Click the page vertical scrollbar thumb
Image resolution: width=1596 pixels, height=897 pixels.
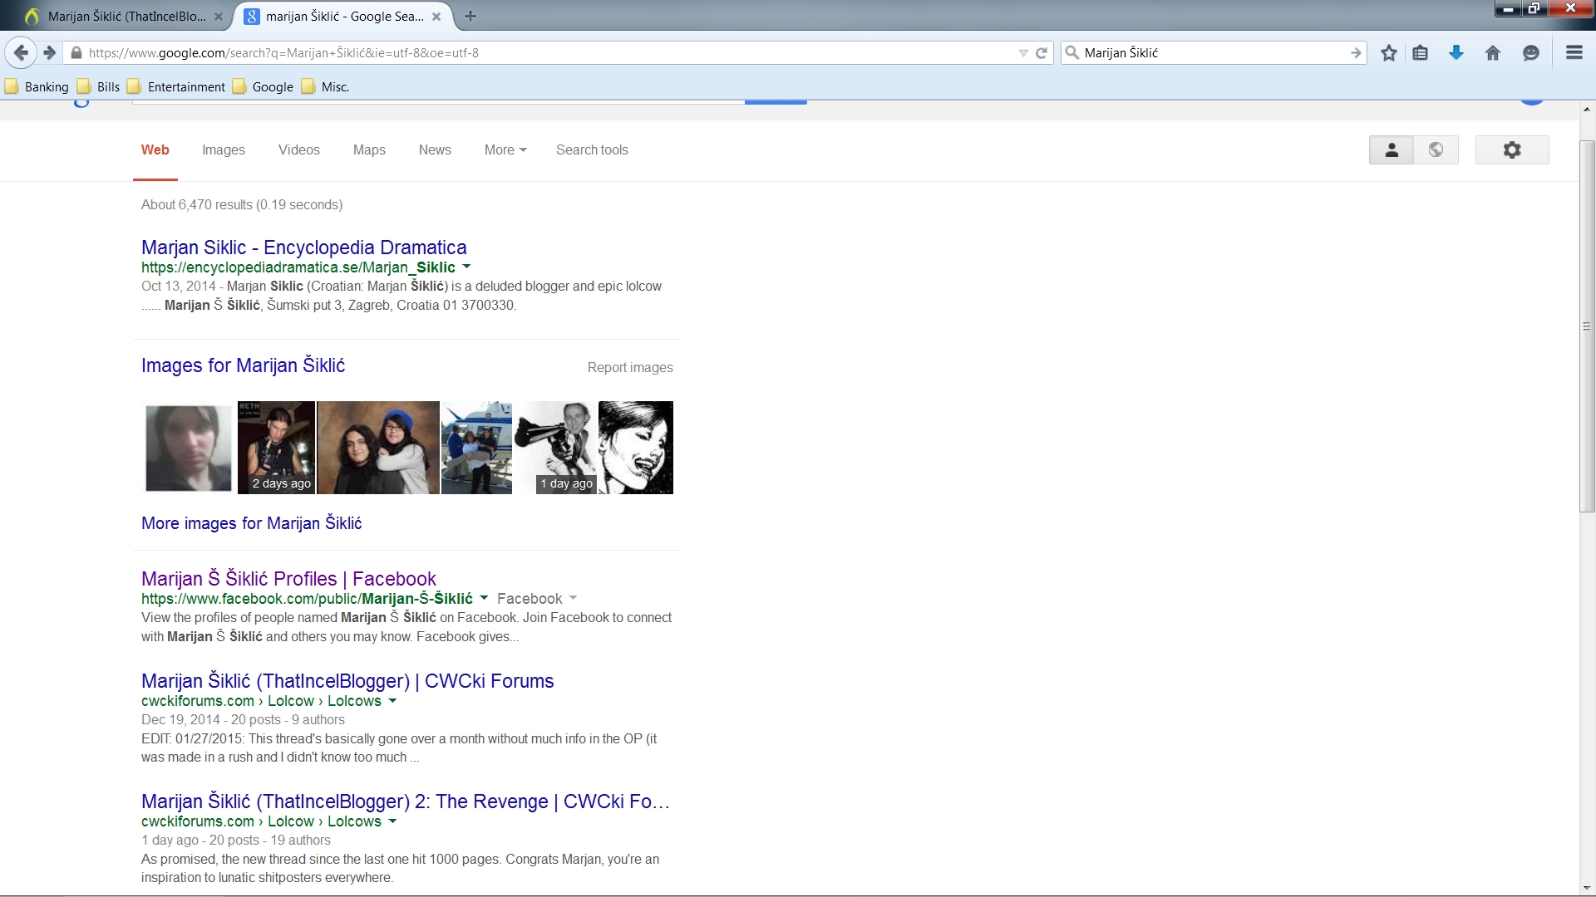pos(1587,326)
